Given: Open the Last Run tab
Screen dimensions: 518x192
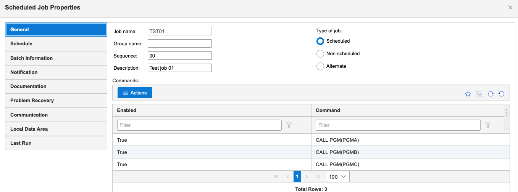Looking at the screenshot, I should point(56,143).
